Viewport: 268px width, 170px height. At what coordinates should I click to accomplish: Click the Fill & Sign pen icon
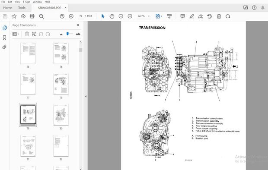(x=201, y=16)
